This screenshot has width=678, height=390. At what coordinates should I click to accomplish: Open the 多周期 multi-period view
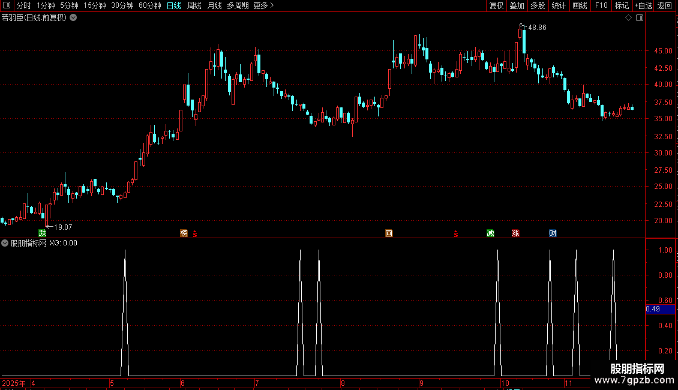click(x=238, y=5)
